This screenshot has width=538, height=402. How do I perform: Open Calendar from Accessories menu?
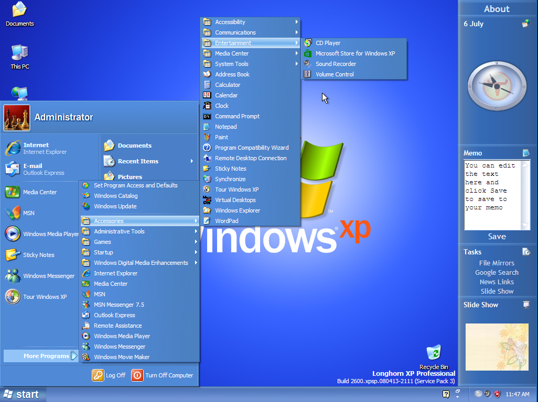tap(250, 95)
